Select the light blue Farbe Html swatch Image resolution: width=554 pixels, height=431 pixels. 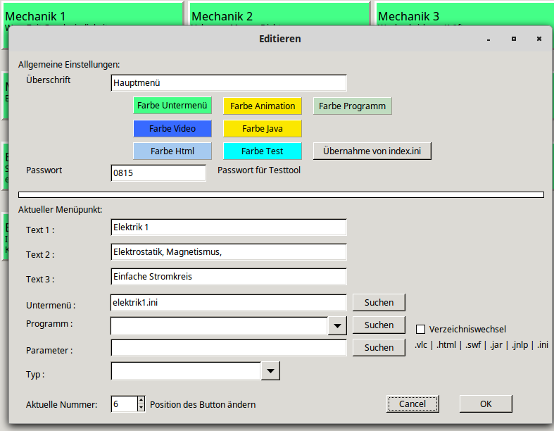point(172,151)
